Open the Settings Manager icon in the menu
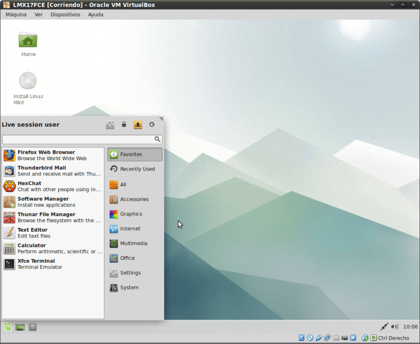The image size is (420, 344). point(110,125)
